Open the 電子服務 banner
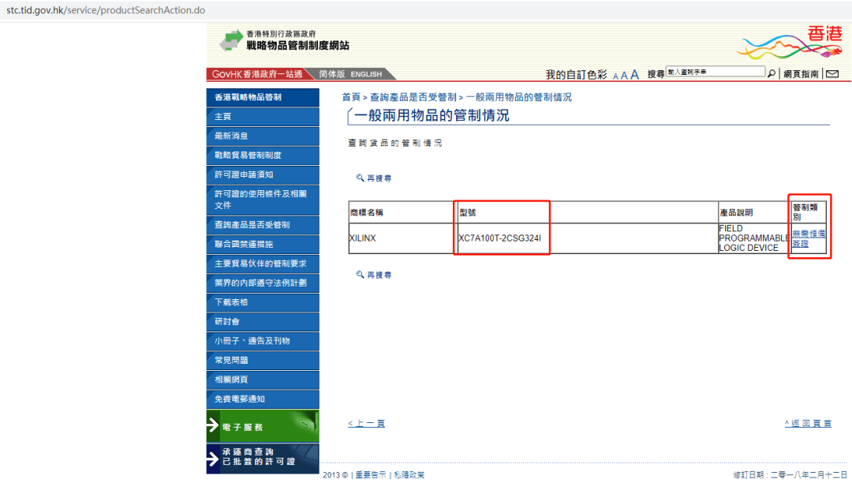 263,426
